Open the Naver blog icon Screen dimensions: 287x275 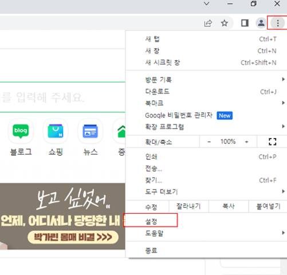[x=21, y=131]
